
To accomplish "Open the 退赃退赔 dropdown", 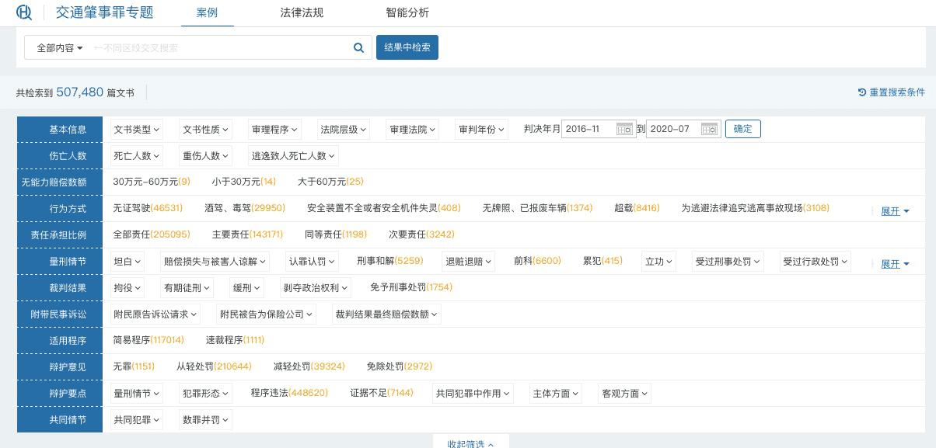I will click(x=469, y=262).
